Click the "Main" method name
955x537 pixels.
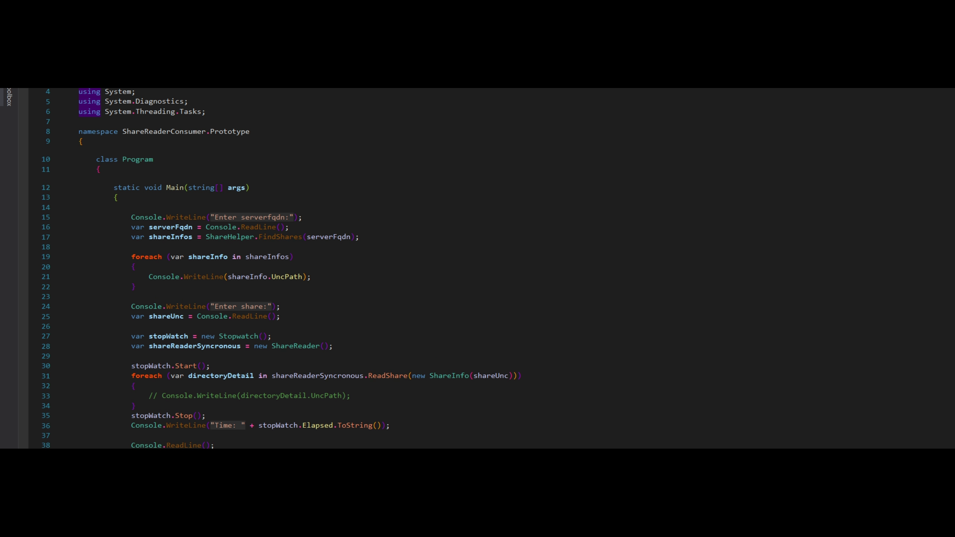pyautogui.click(x=175, y=188)
